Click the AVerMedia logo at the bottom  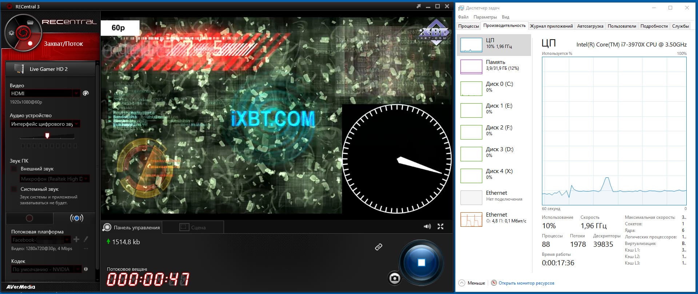[x=21, y=287]
